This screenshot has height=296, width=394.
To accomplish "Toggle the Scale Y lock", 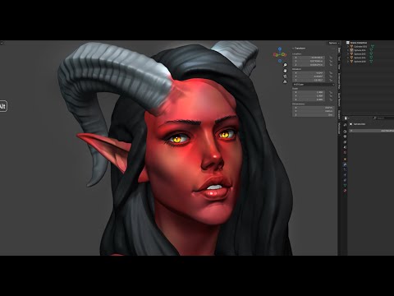I will pos(331,96).
